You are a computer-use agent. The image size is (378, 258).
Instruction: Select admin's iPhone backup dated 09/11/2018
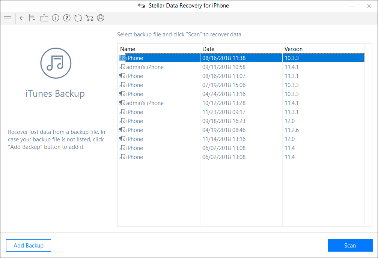click(x=145, y=67)
